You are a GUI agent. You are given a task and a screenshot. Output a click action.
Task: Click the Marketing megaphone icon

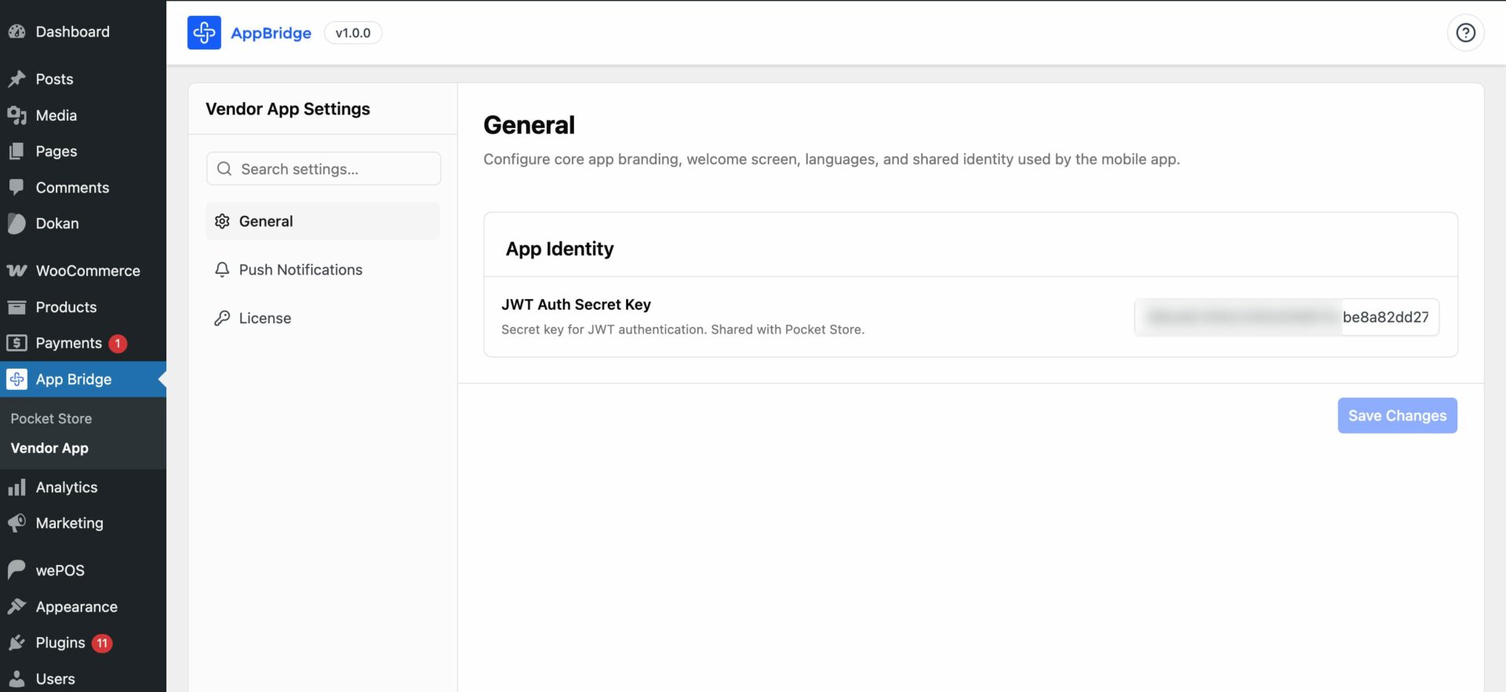(x=17, y=523)
